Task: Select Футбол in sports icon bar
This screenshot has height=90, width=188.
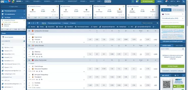Action: tap(32, 27)
